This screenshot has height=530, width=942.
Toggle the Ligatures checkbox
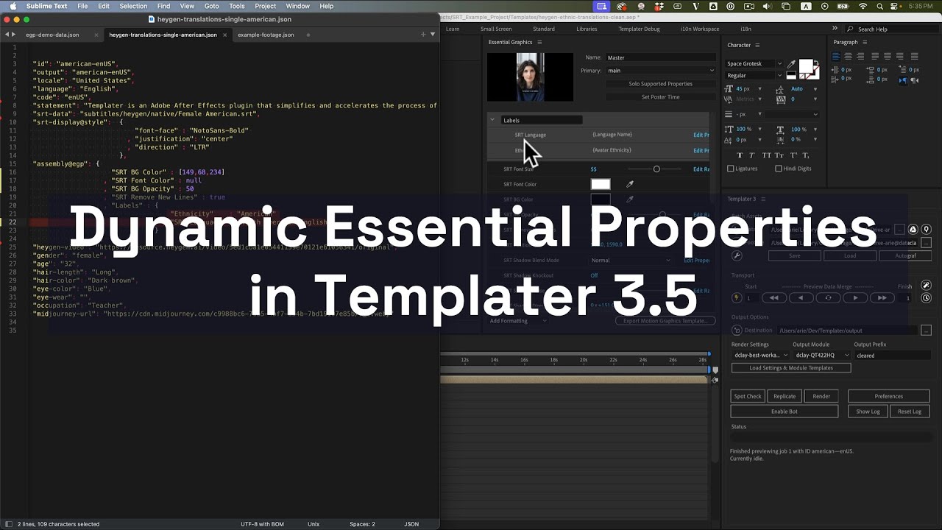click(731, 169)
